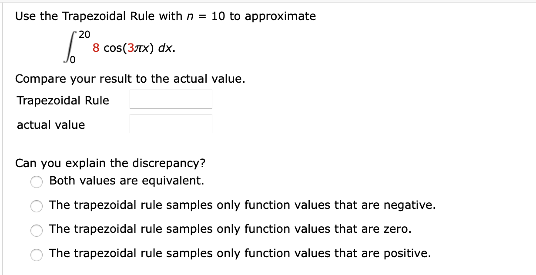Click the 'actual value' label text
The width and height of the screenshot is (536, 275).
click(x=50, y=125)
